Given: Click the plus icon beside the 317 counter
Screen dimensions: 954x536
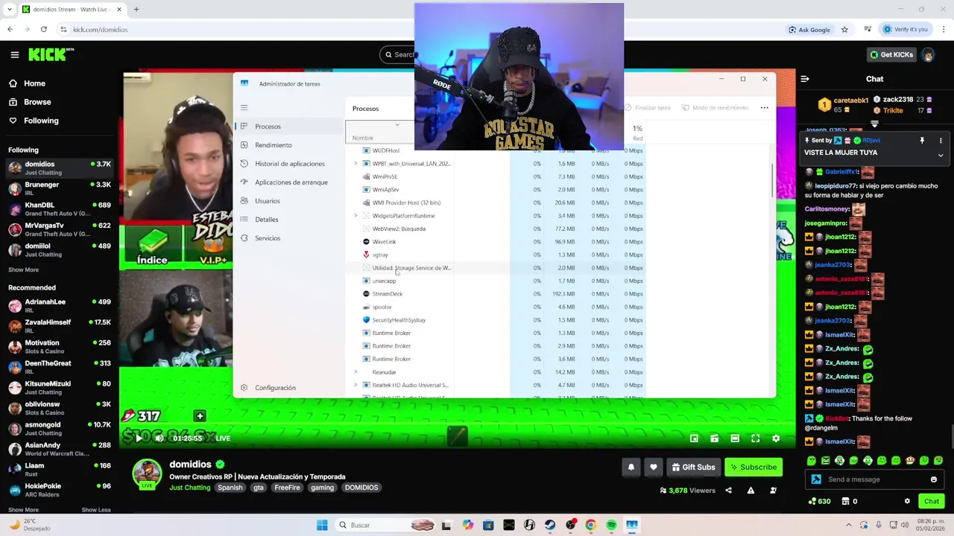Looking at the screenshot, I should 200,416.
